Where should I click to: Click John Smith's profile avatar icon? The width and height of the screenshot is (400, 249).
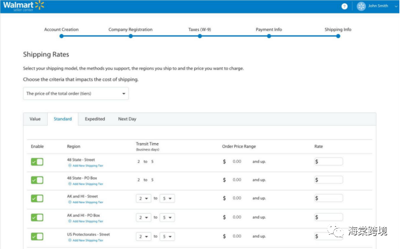coord(361,6)
